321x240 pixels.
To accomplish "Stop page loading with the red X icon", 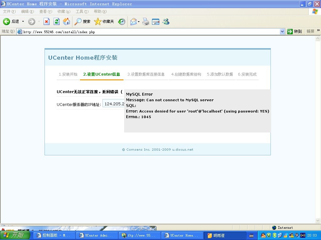I will click(x=46, y=22).
